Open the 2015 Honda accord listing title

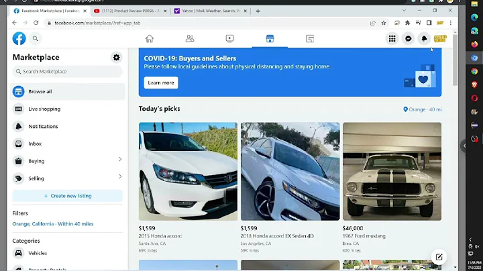(160, 236)
